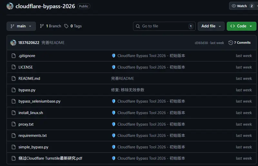Image resolution: width=258 pixels, height=166 pixels.
Task: Open the commit message in the requirements.txt row
Action: pyautogui.click(x=148, y=135)
